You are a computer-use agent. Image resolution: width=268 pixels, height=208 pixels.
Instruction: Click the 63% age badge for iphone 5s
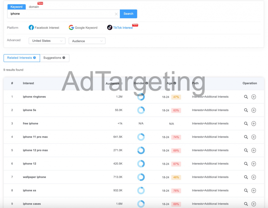tap(176, 110)
